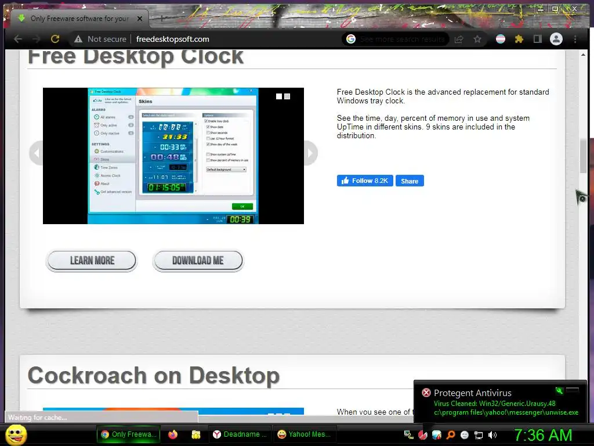Open the smiley face Start button
Screen dimensions: 594x446
16,434
